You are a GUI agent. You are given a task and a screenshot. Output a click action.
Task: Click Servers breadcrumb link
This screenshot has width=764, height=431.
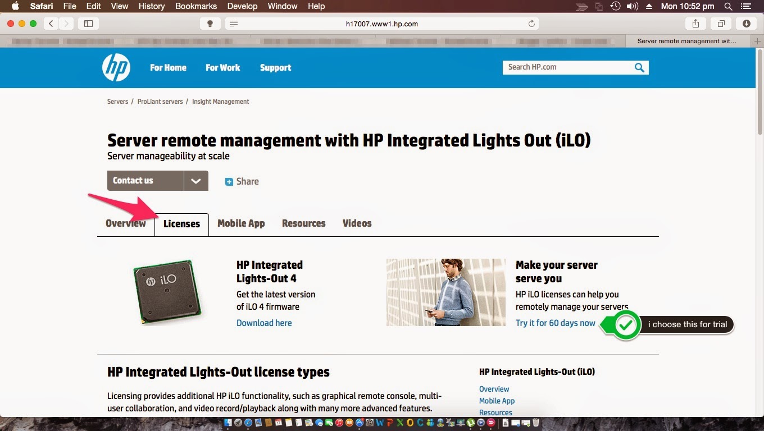[x=117, y=102]
